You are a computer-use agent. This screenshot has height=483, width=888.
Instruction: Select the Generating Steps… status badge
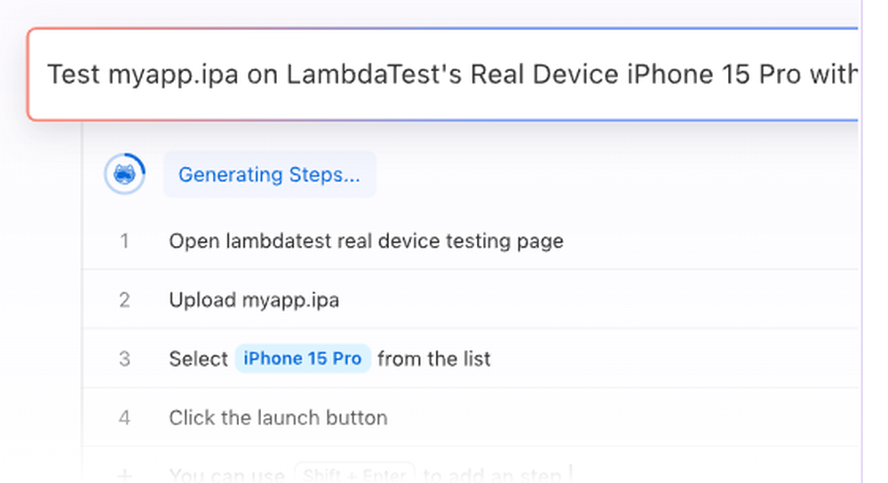pyautogui.click(x=270, y=174)
